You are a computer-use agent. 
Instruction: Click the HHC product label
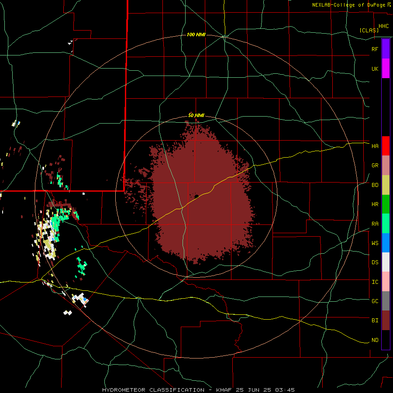pos(383,26)
